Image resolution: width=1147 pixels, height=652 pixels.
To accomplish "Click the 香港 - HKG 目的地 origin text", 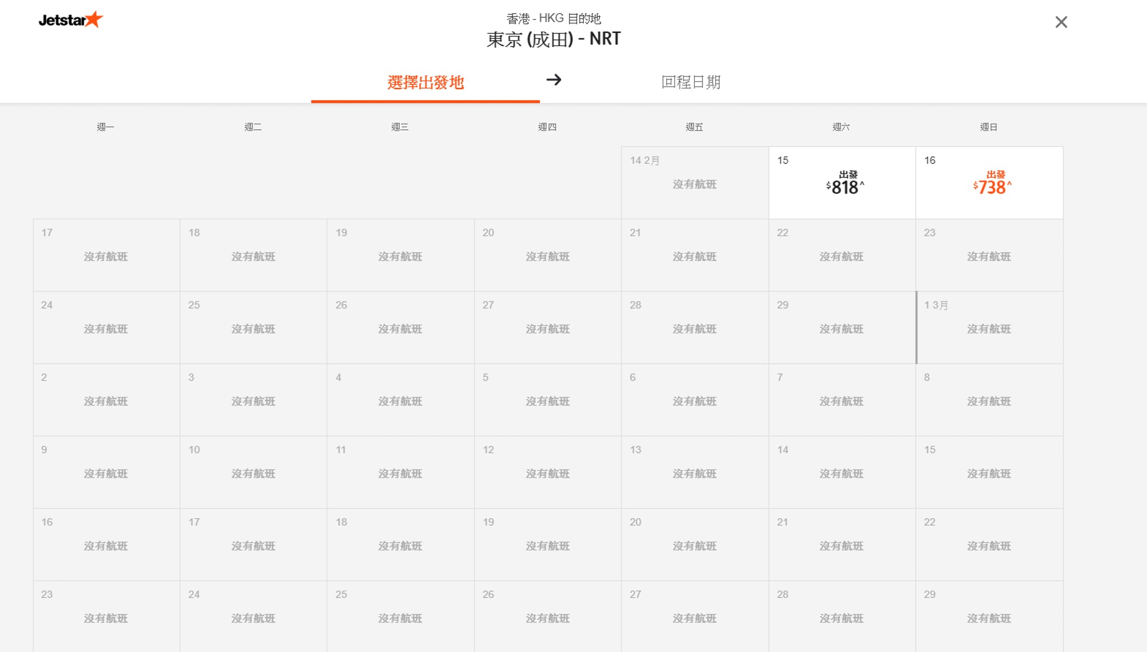I will coord(553,19).
